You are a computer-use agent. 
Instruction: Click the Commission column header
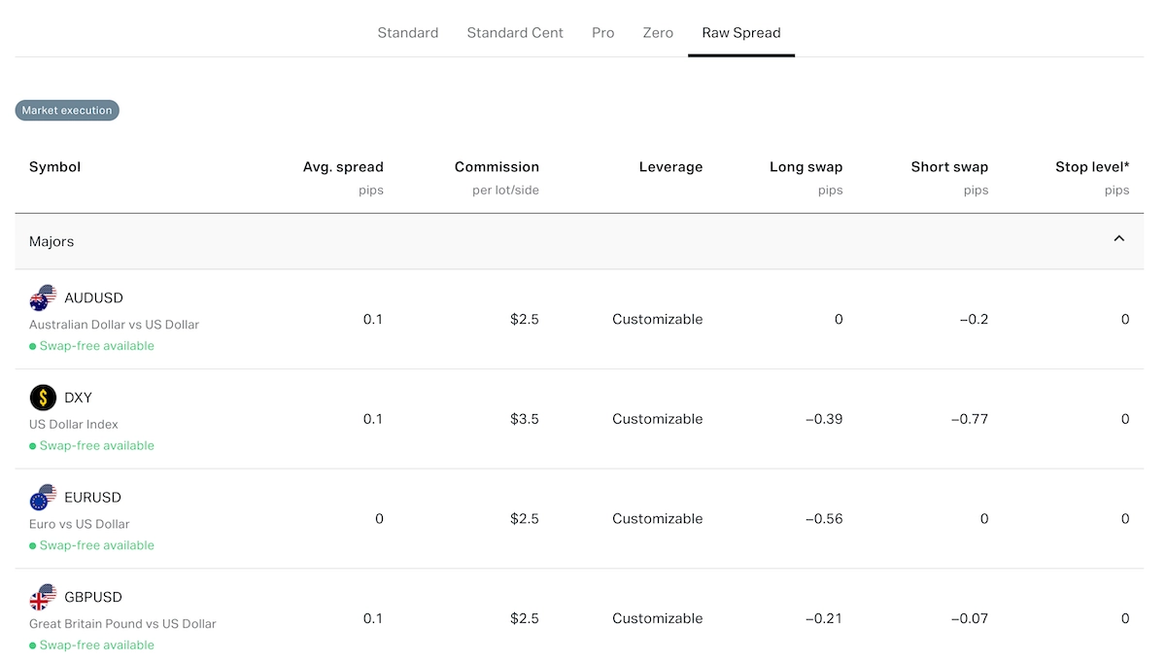pos(497,167)
